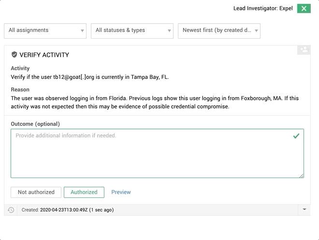Click the Lead Investigator: Expel label

(263, 8)
